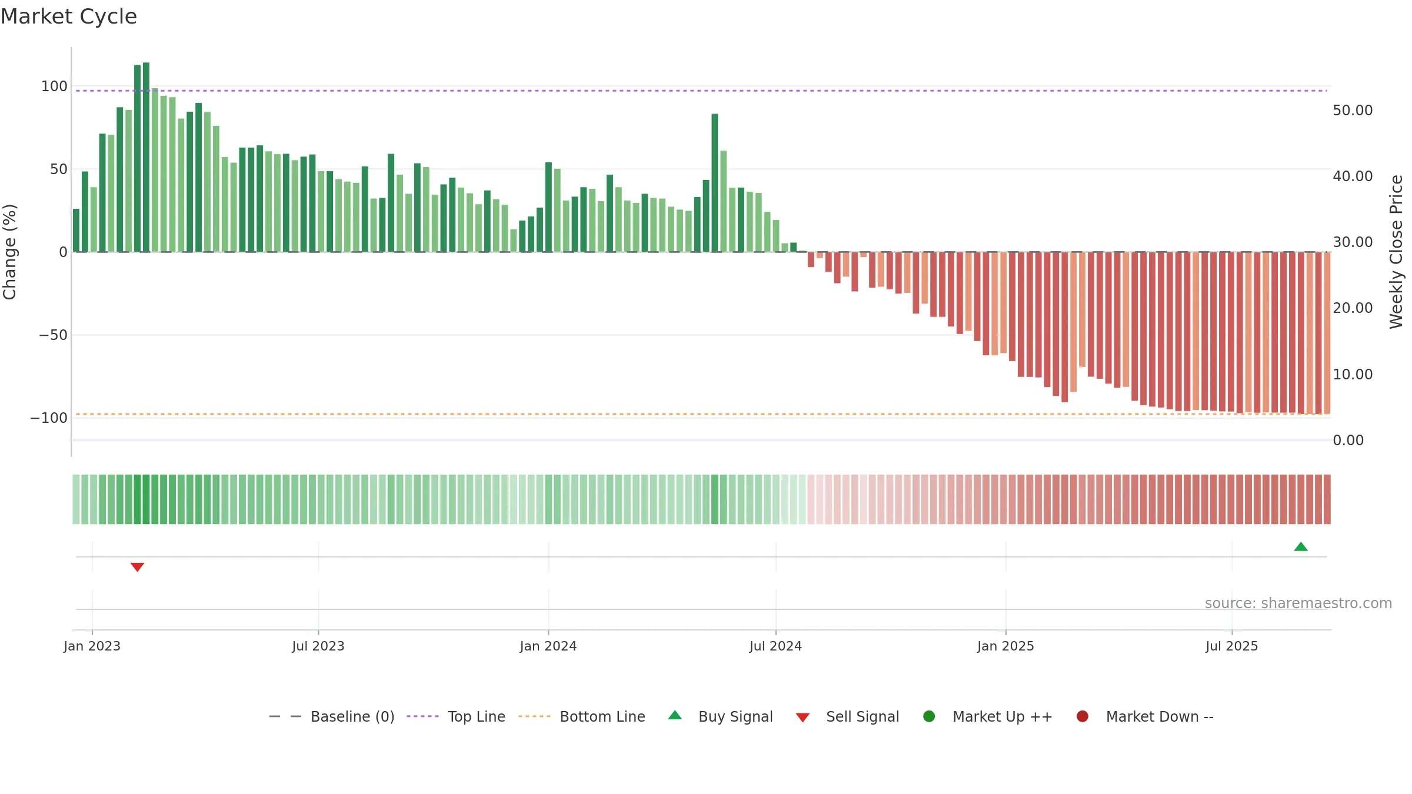Click the Weekly Close Price axis title

[1396, 252]
